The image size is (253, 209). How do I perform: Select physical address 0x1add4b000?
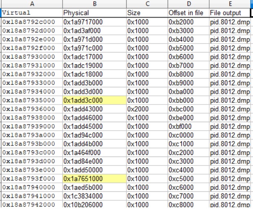coord(94,144)
